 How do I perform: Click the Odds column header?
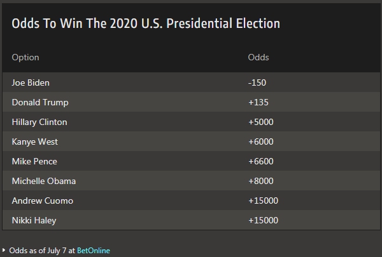[x=258, y=57]
